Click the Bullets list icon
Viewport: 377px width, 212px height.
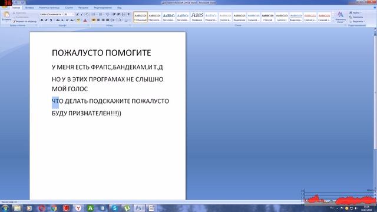[94, 14]
